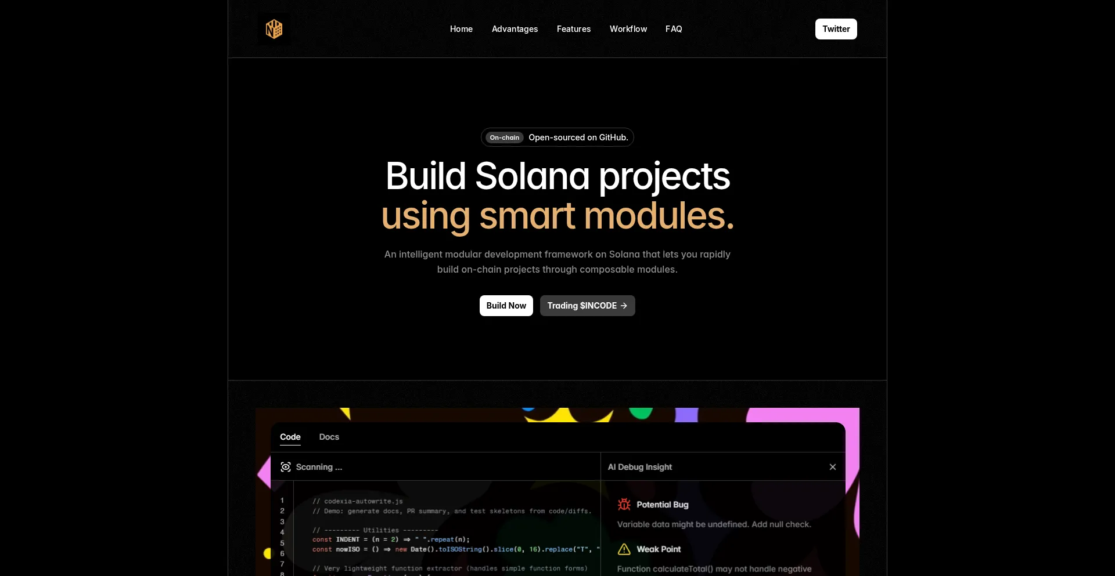
Task: Click the Twitter button
Action: click(x=836, y=29)
